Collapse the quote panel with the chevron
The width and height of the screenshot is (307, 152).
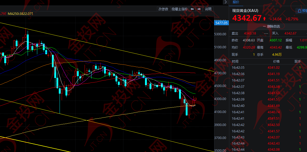[226, 2]
